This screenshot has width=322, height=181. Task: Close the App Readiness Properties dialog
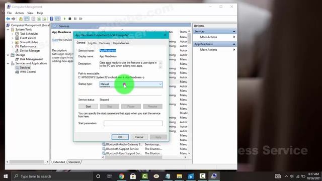165,35
